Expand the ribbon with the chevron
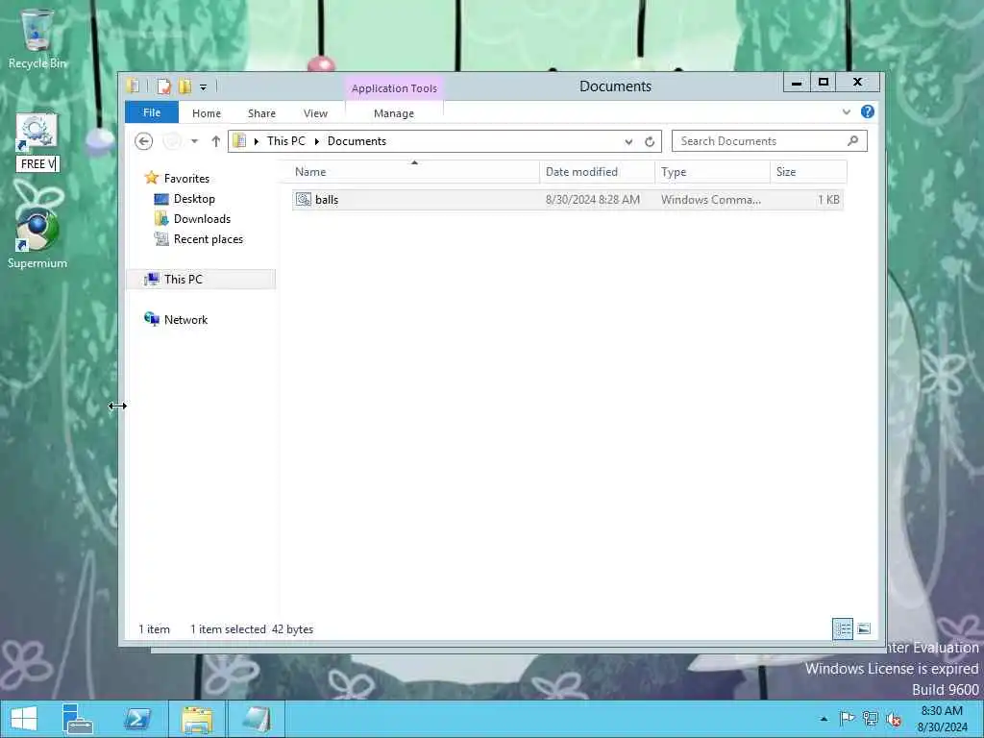Image resolution: width=984 pixels, height=738 pixels. click(847, 111)
